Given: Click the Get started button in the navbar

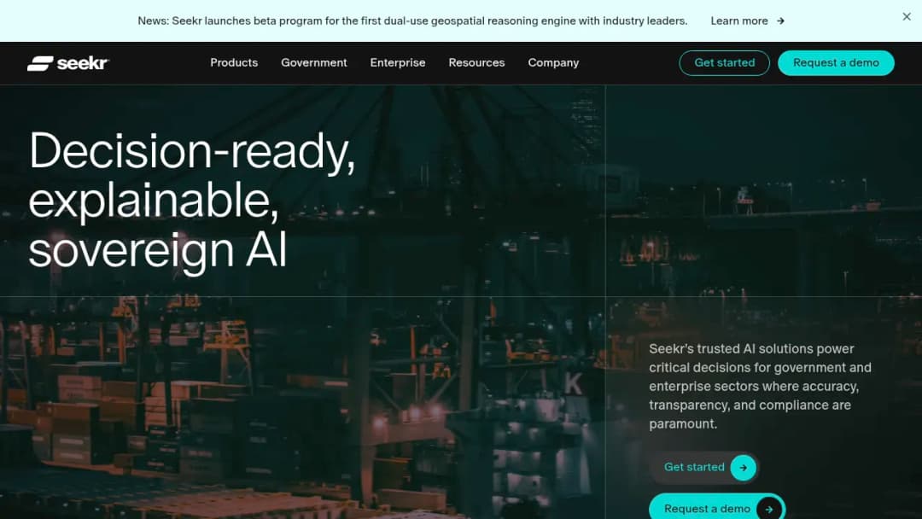Looking at the screenshot, I should point(725,63).
